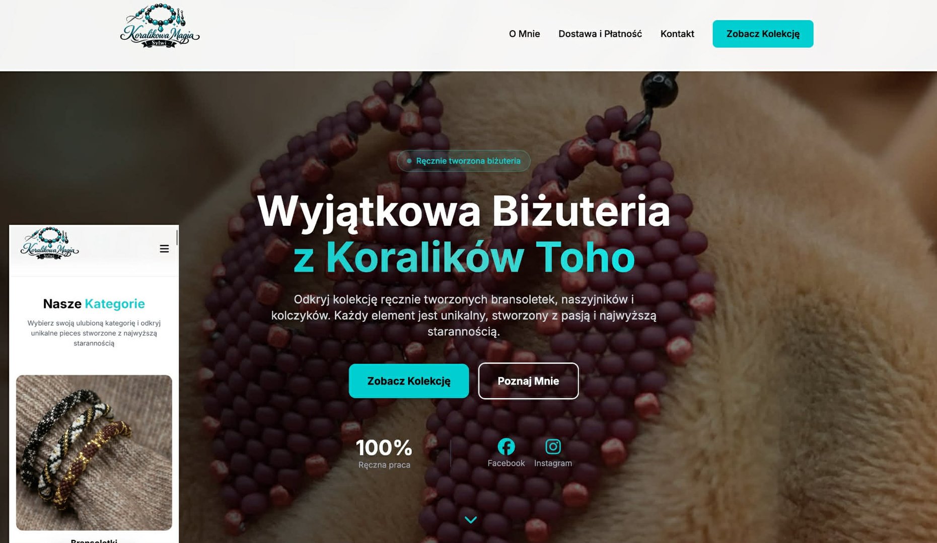Screen dimensions: 937x543
Task: Click the Facebook text label
Action: click(x=506, y=463)
